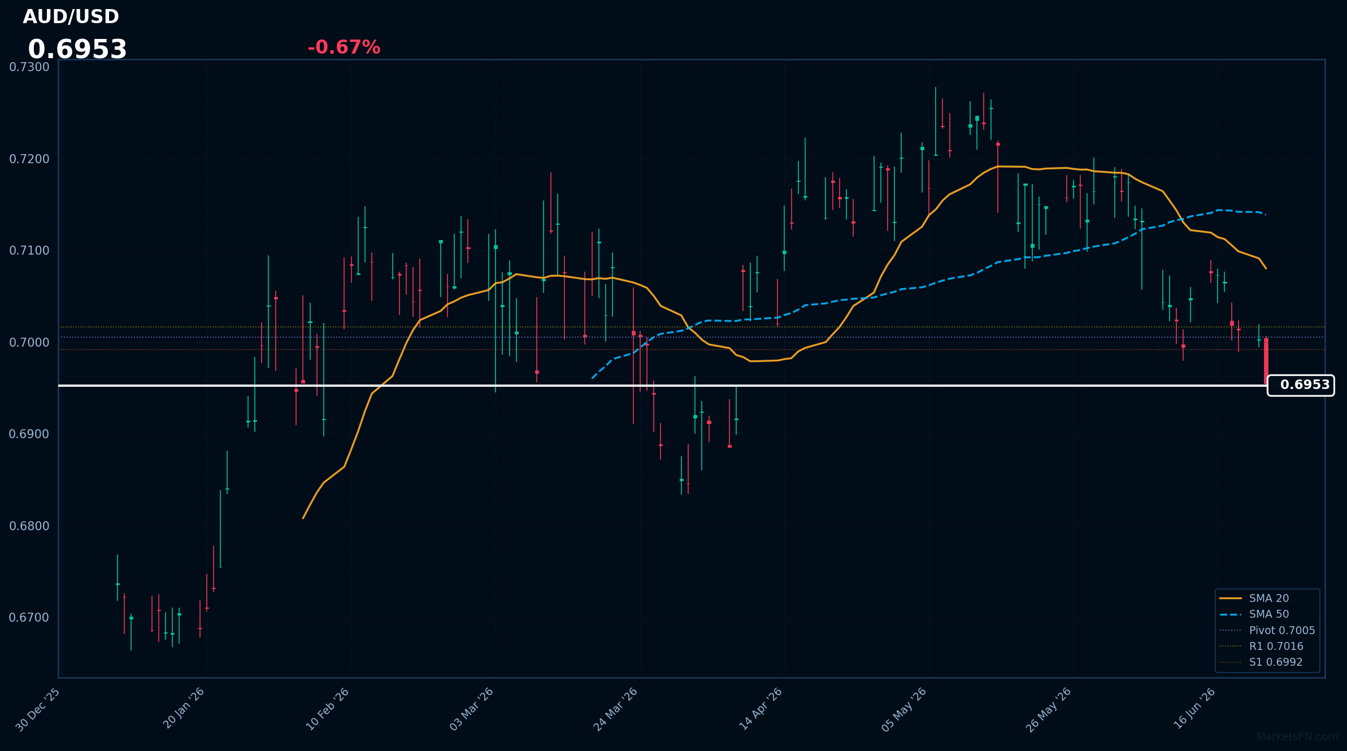
Task: Click the 0.7200 y-axis label
Action: click(x=29, y=159)
